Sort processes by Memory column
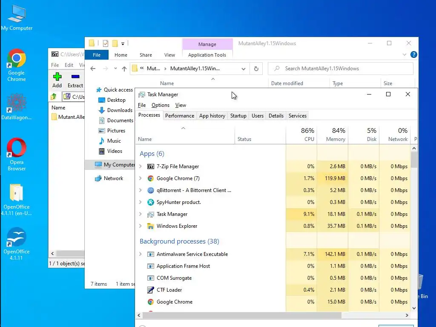 tap(333, 135)
